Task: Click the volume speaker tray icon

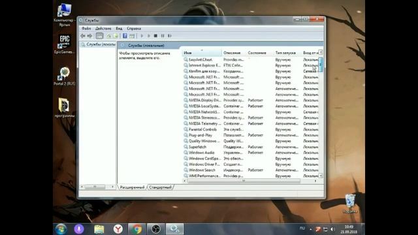Action: [332, 229]
